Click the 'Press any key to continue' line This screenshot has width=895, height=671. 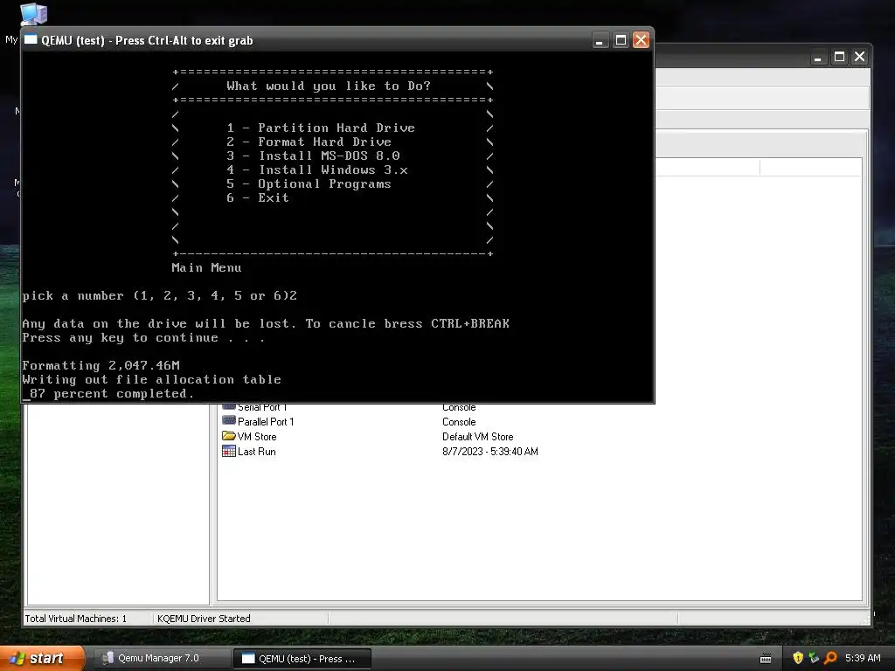(143, 338)
